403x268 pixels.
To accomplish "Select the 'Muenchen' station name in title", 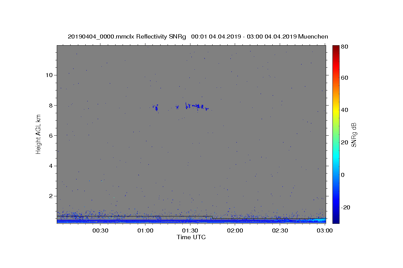I will click(x=313, y=37).
